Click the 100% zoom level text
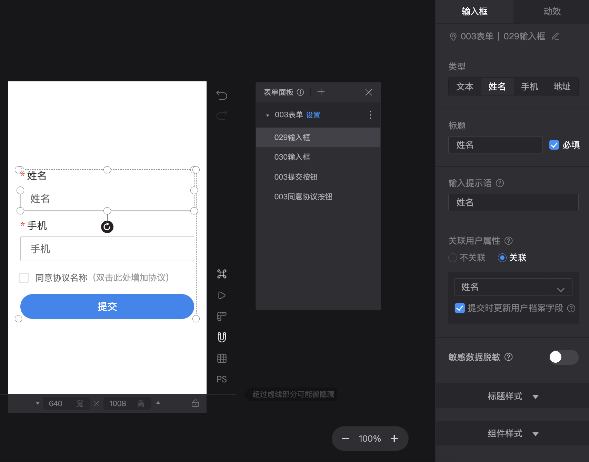 pos(370,439)
